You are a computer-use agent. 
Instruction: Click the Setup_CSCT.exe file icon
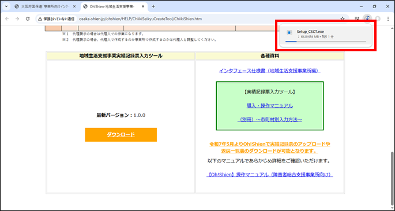click(289, 33)
